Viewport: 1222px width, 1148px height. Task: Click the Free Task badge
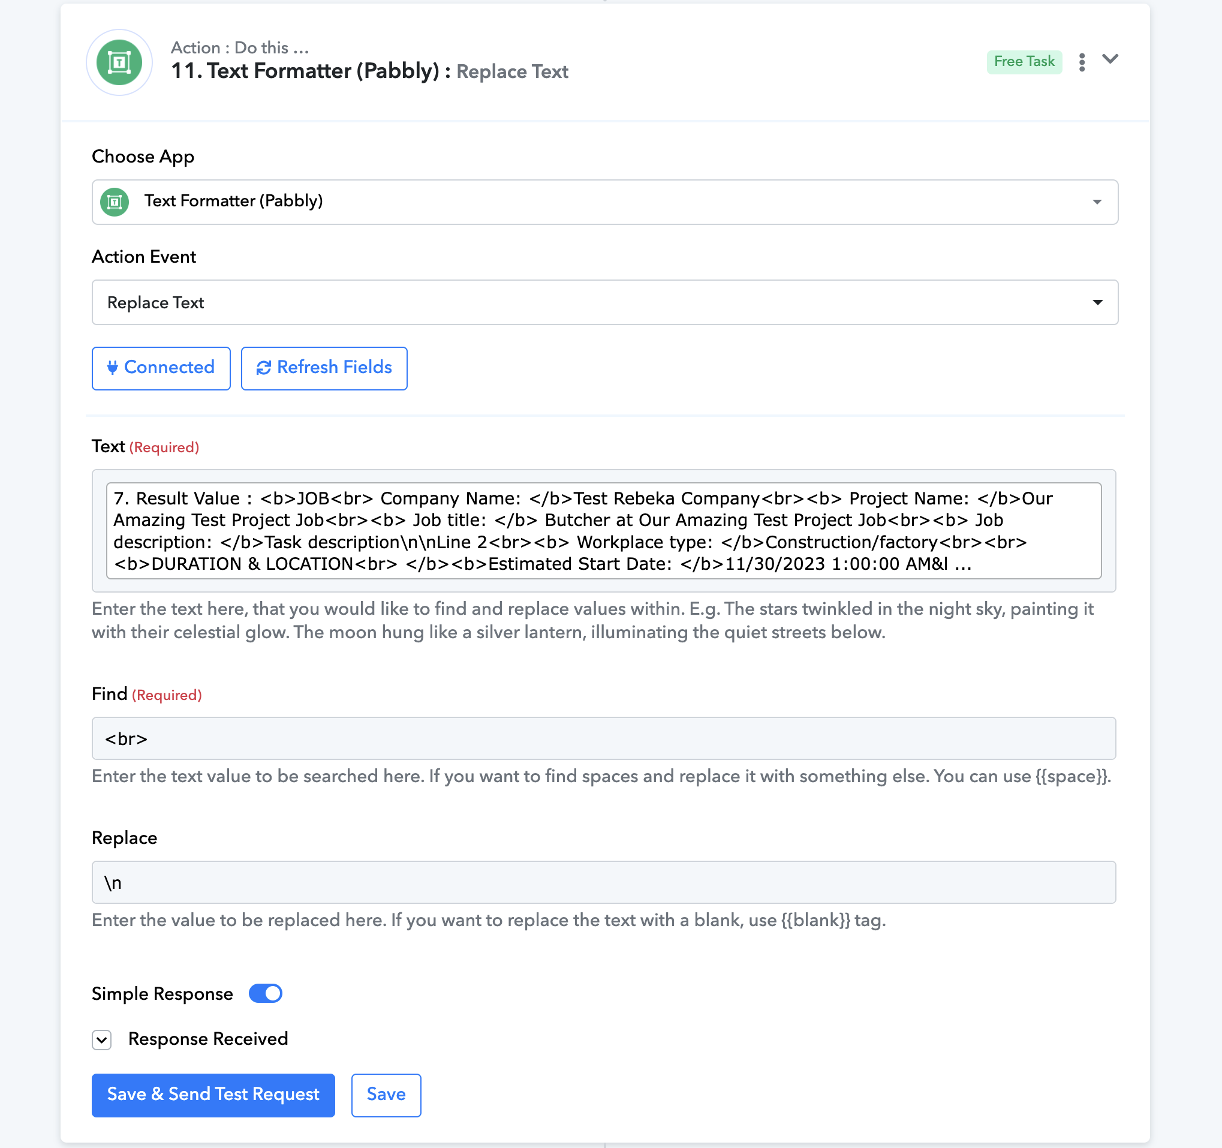[1024, 62]
